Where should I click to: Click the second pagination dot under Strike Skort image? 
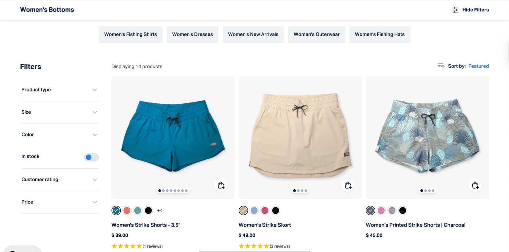pos(298,190)
